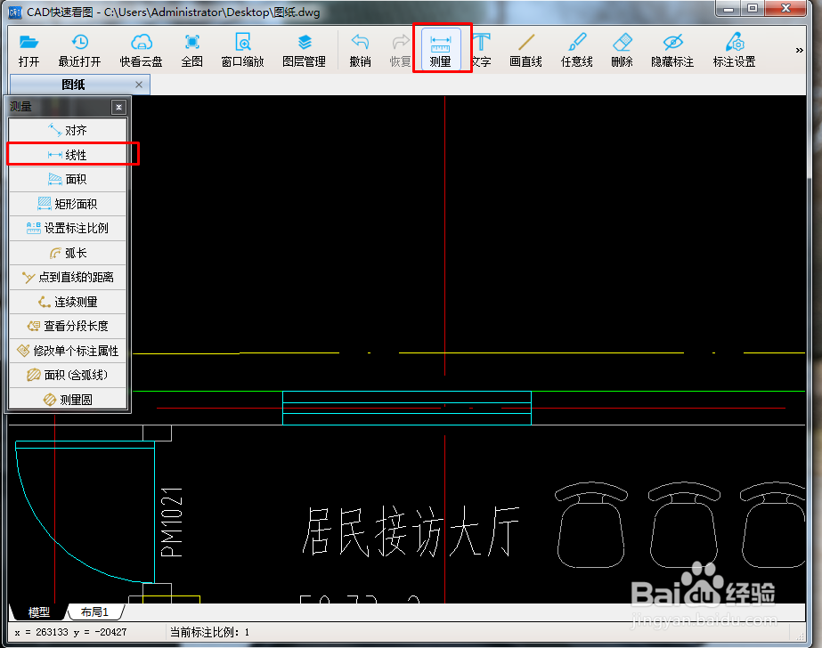
Task: Choose 对齐 aligned measurement
Action: (69, 130)
